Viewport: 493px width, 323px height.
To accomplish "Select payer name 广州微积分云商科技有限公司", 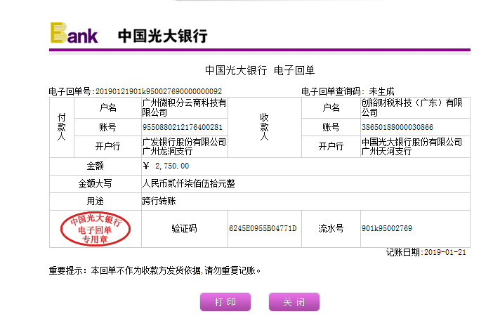I will (184, 107).
